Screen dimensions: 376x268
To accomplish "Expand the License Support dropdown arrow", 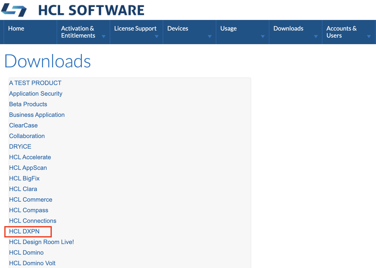I will [x=157, y=37].
